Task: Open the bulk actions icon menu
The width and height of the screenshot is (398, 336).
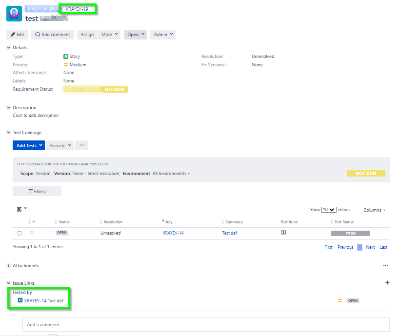Action: 21,209
